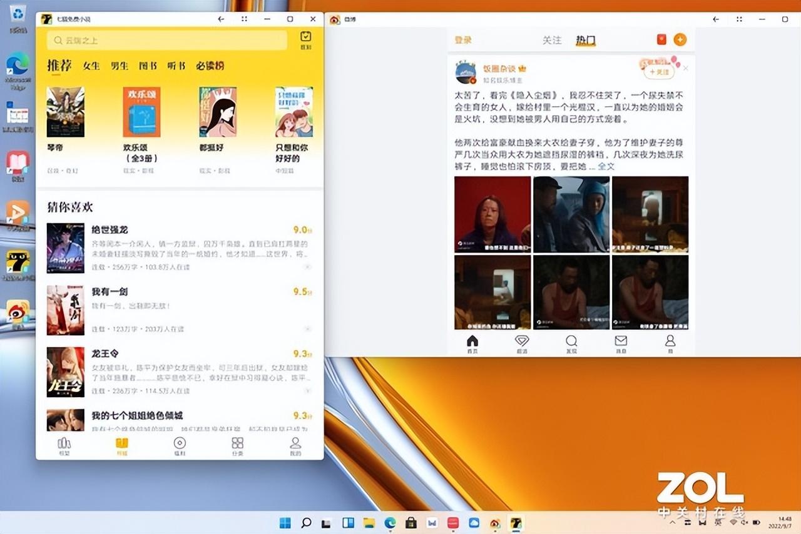Viewport: 801px width, 534px height.
Task: Tap the magnifier discover icon on Weibo
Action: click(571, 341)
